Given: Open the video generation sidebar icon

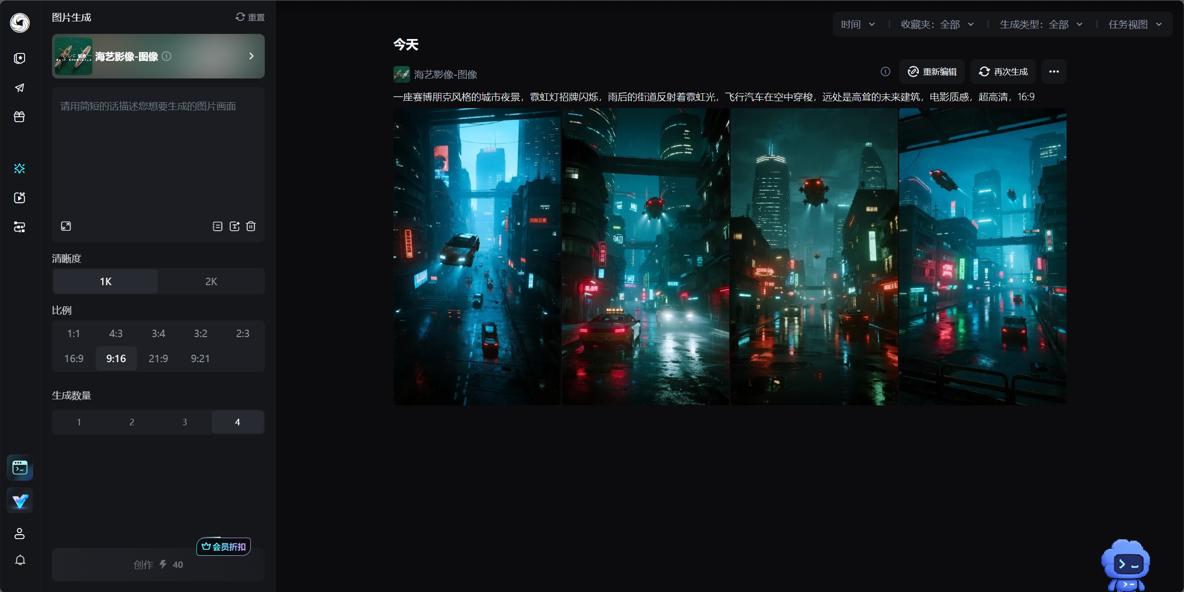Looking at the screenshot, I should [x=20, y=198].
